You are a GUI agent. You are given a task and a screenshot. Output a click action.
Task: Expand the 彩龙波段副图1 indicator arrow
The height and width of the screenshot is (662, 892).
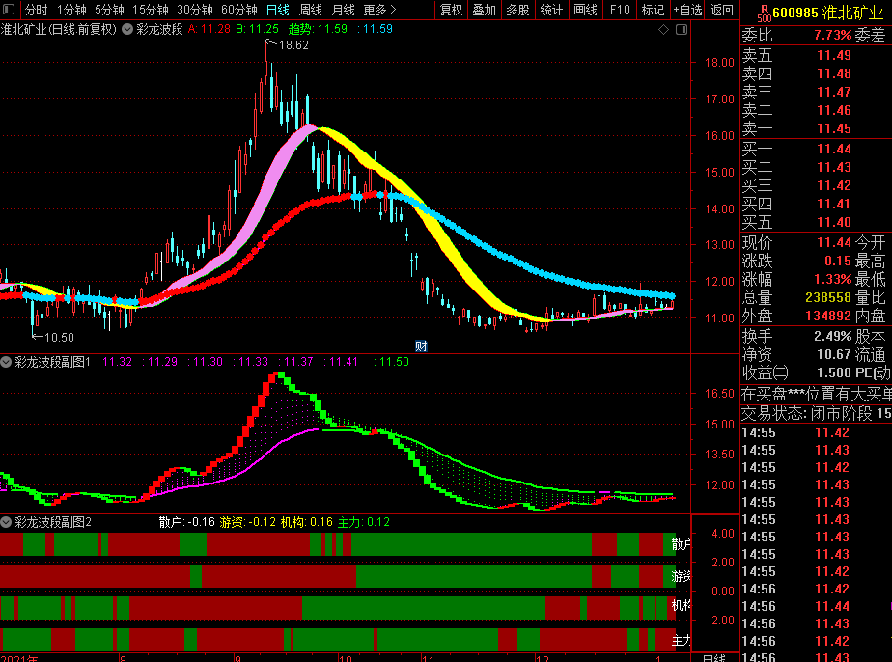point(7,362)
